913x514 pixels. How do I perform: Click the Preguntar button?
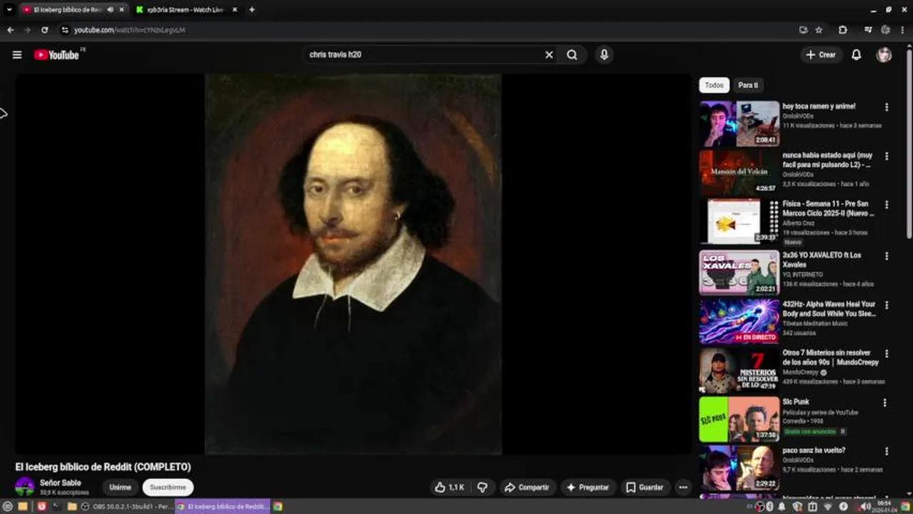coord(588,488)
